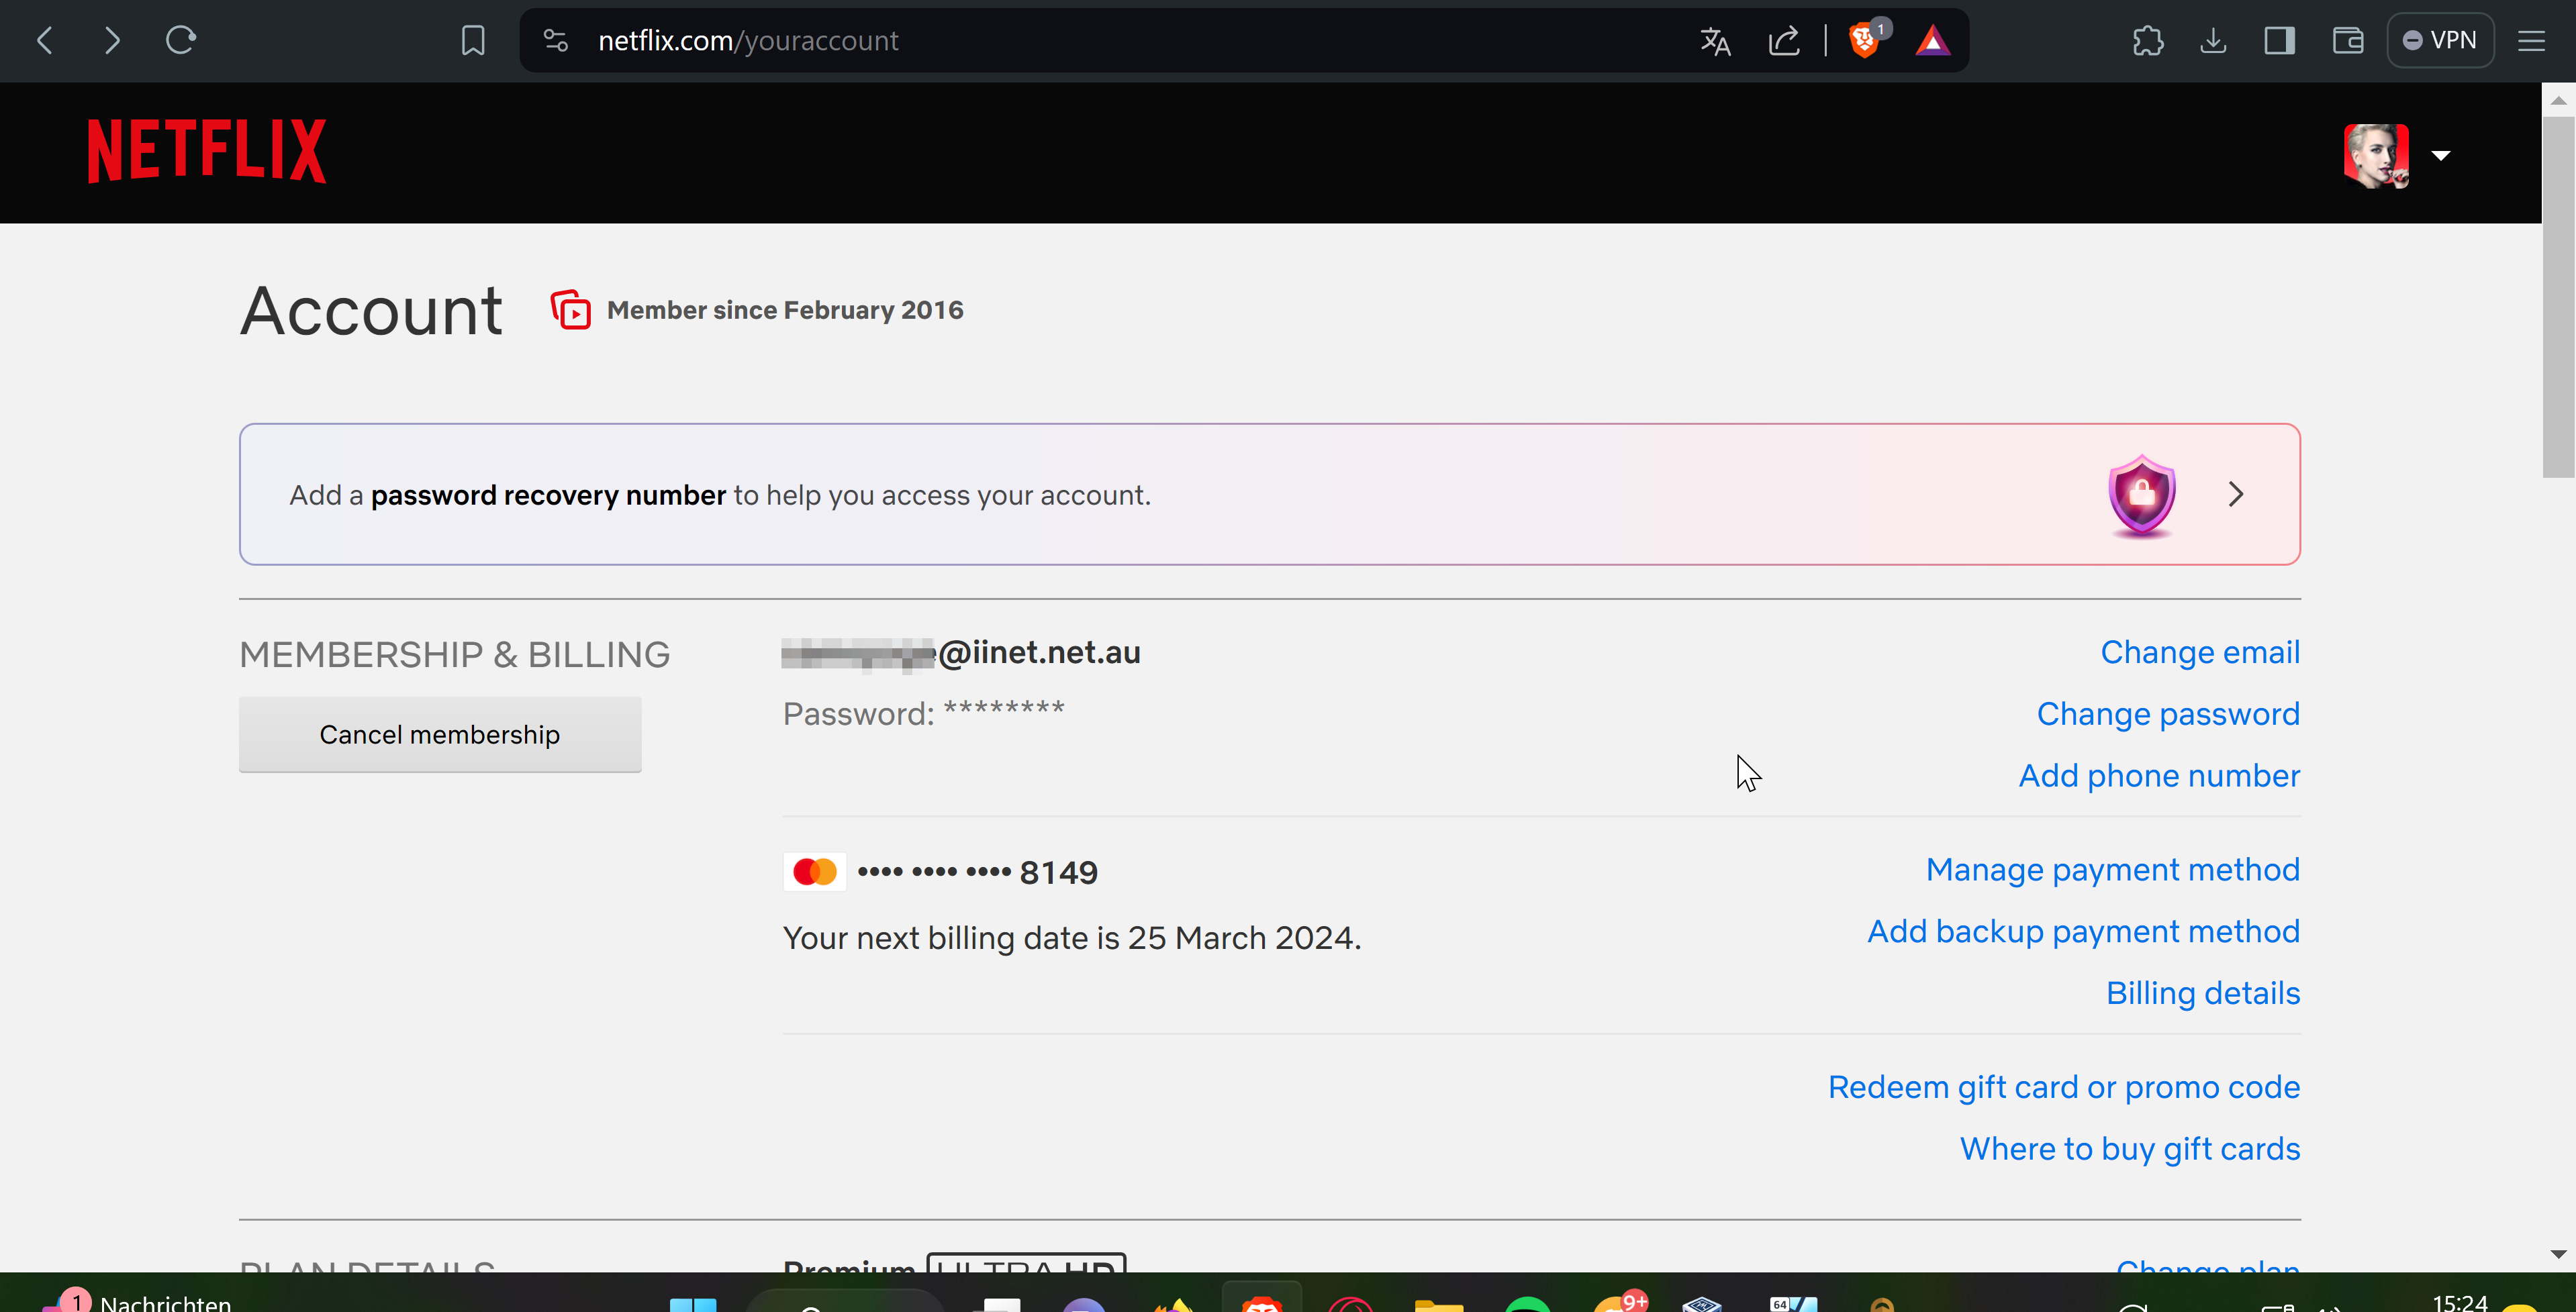
Task: Click the Change password link
Action: tap(2167, 713)
